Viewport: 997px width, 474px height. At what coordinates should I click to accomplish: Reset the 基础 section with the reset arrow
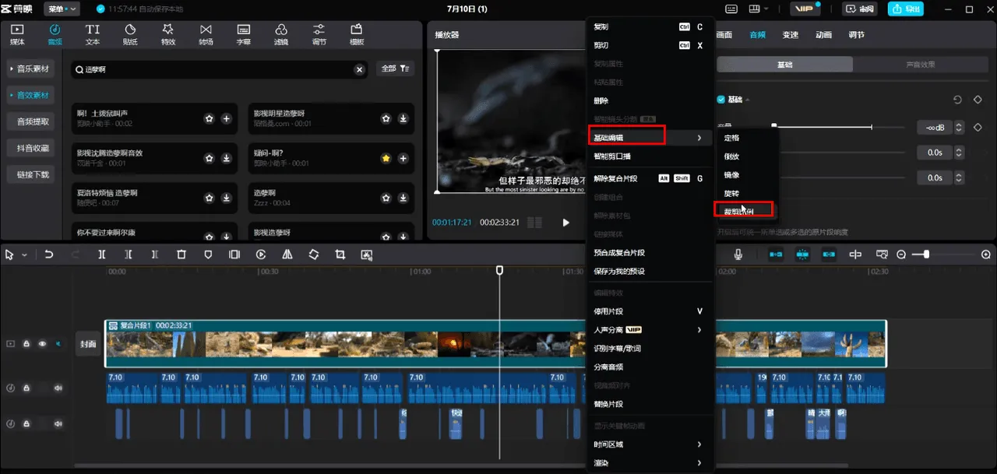coord(958,100)
